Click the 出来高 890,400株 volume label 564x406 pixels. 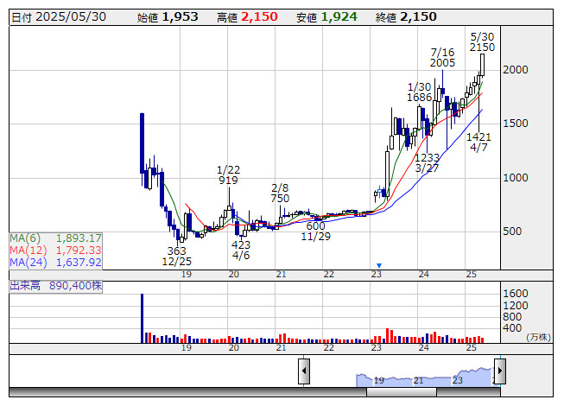tap(56, 286)
